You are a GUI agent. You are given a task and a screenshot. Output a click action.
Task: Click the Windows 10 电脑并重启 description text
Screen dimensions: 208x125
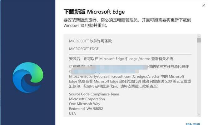coord(86,25)
